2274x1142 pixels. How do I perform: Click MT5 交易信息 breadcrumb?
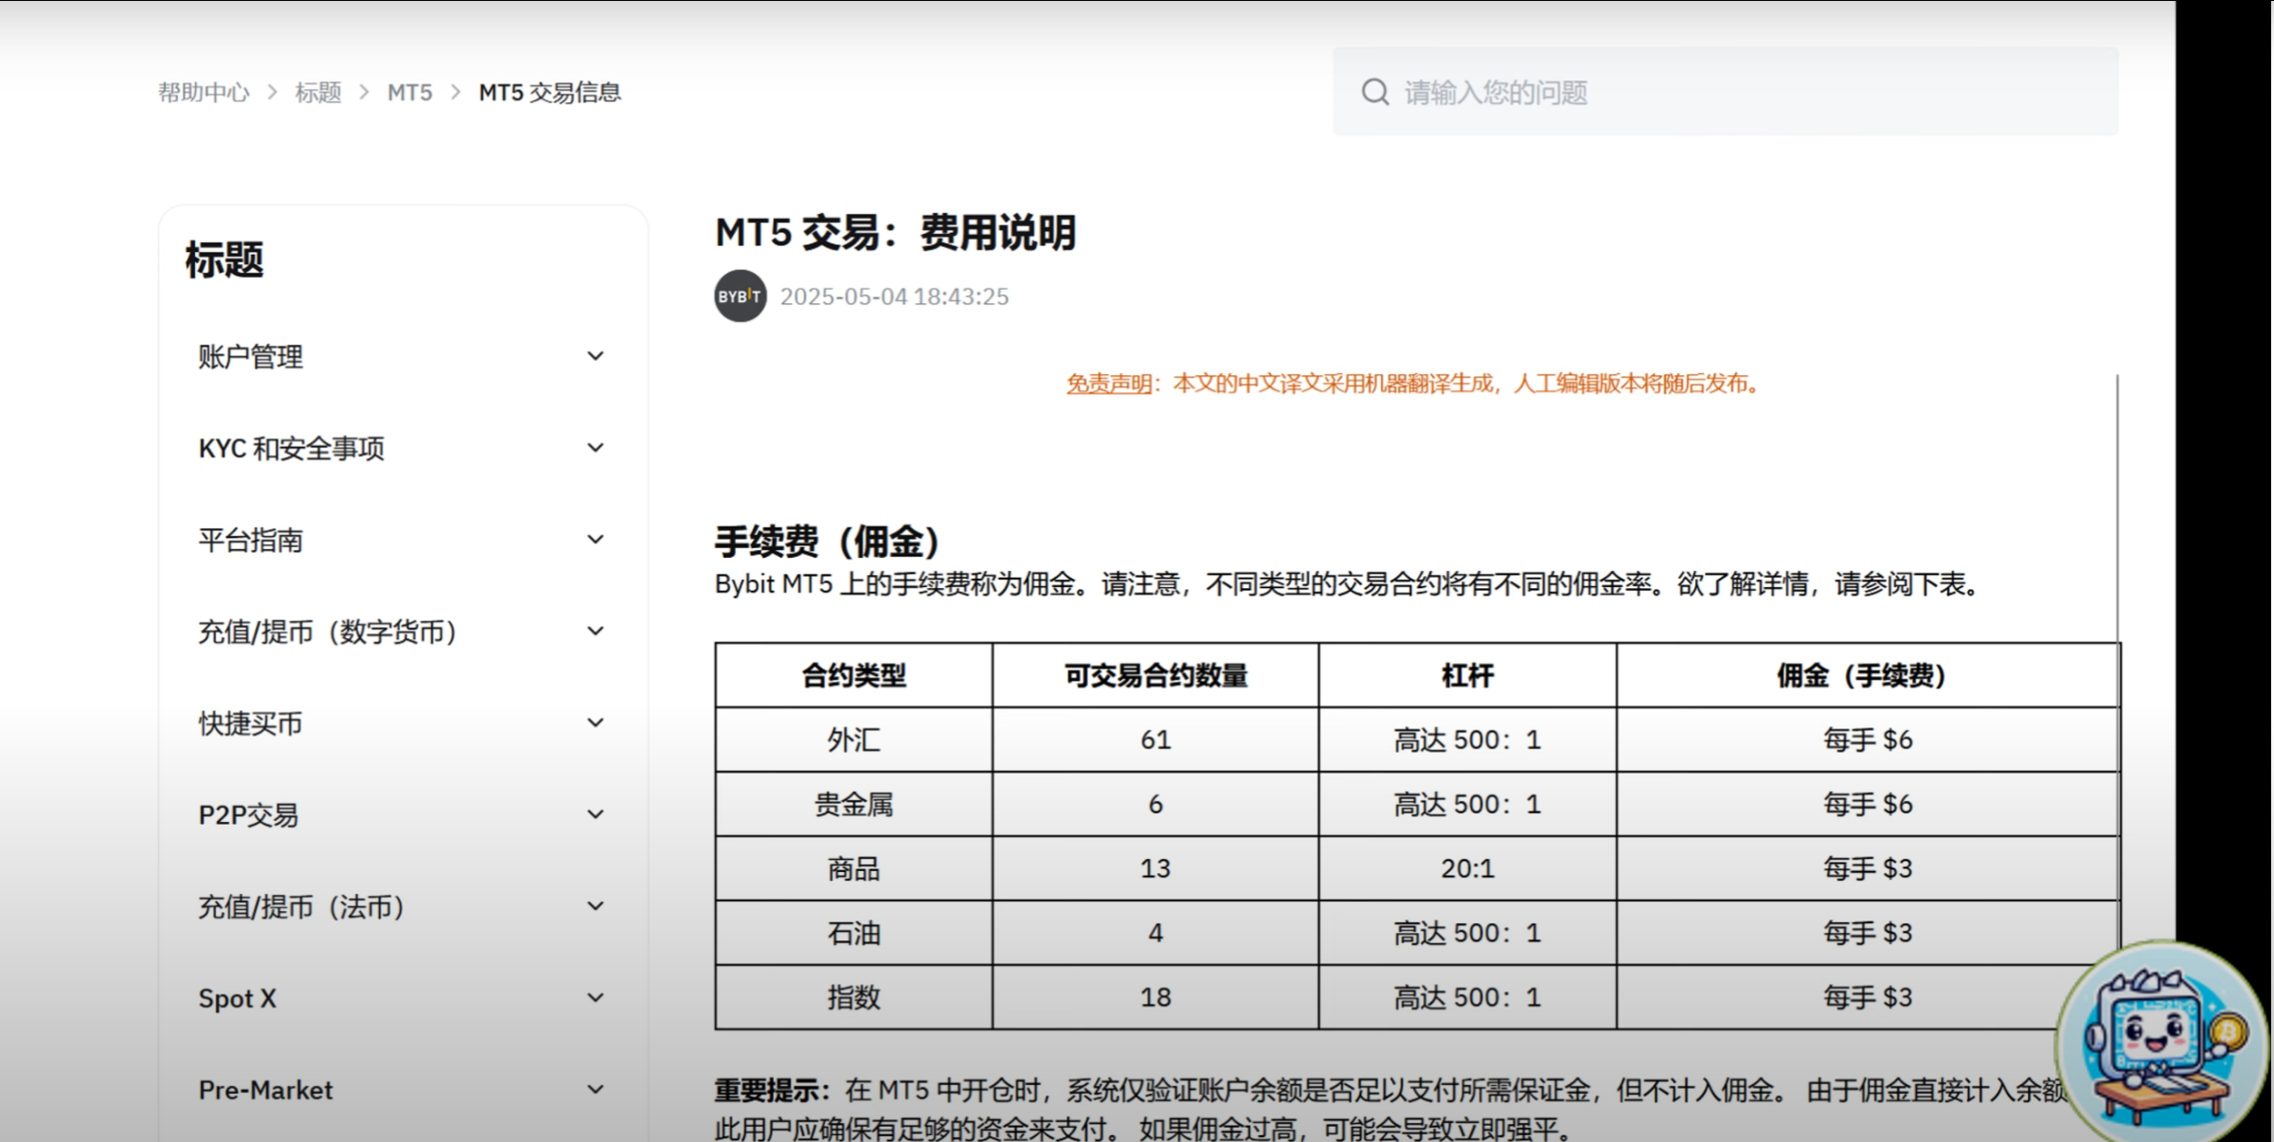click(x=549, y=92)
